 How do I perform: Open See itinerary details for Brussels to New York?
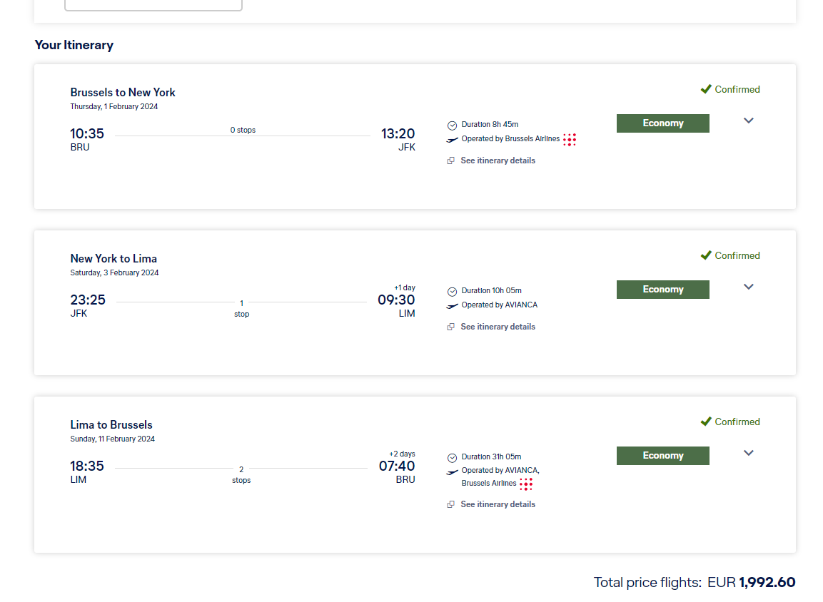(x=498, y=160)
